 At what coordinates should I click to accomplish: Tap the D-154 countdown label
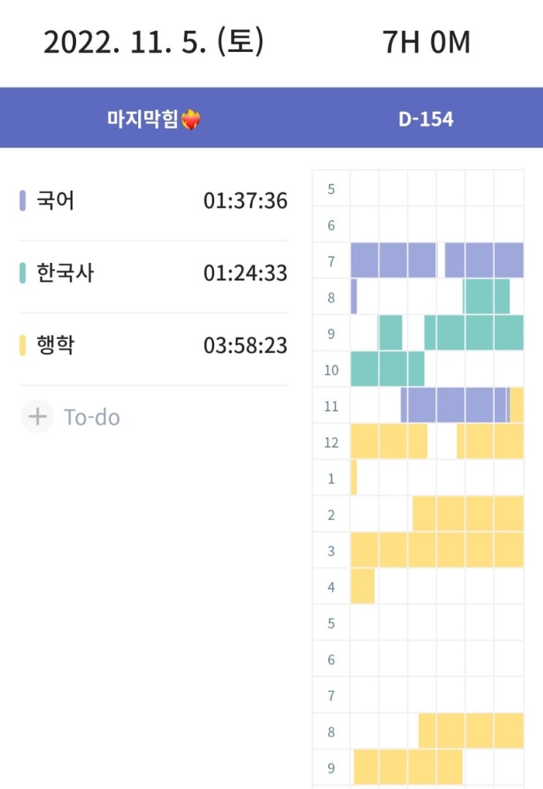(x=426, y=120)
